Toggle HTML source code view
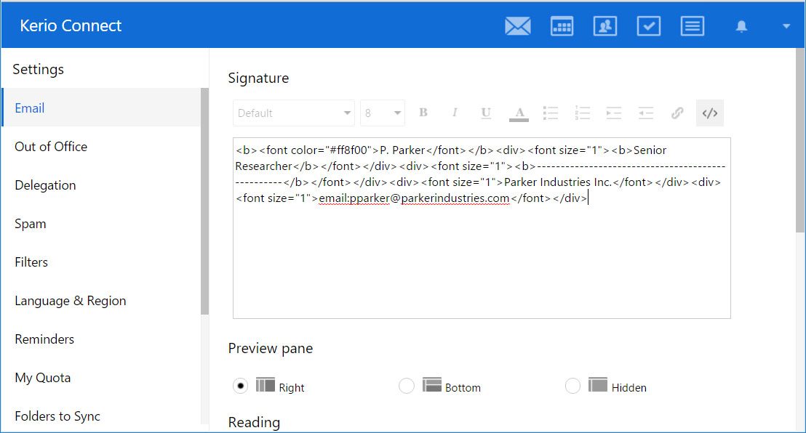 710,113
